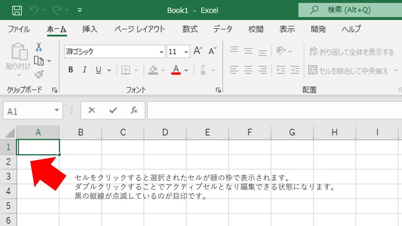Open Customize Quick Access Toolbar menu

(x=80, y=10)
